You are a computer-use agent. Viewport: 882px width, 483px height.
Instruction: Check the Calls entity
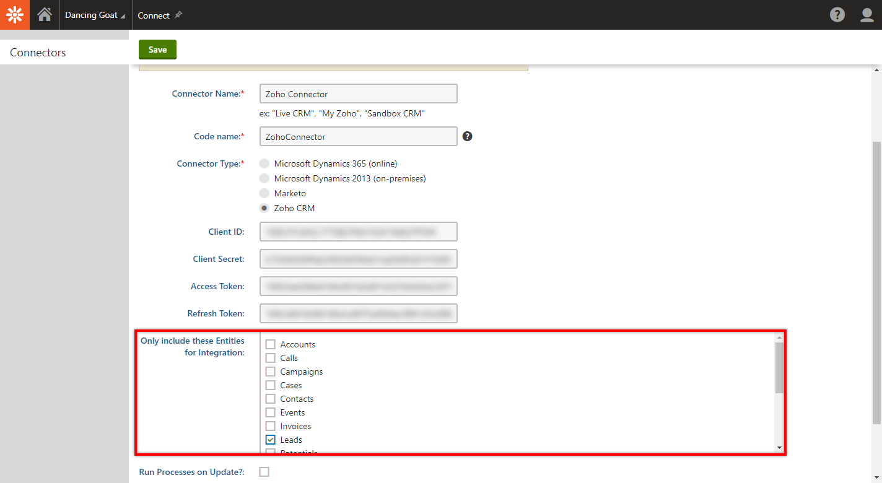[271, 358]
